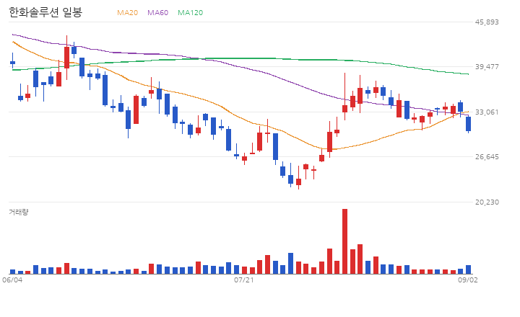Click the 26,645 price axis label

coord(487,157)
